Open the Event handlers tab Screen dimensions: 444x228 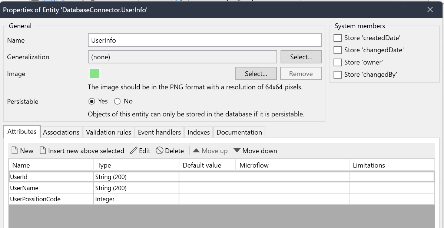tap(159, 132)
